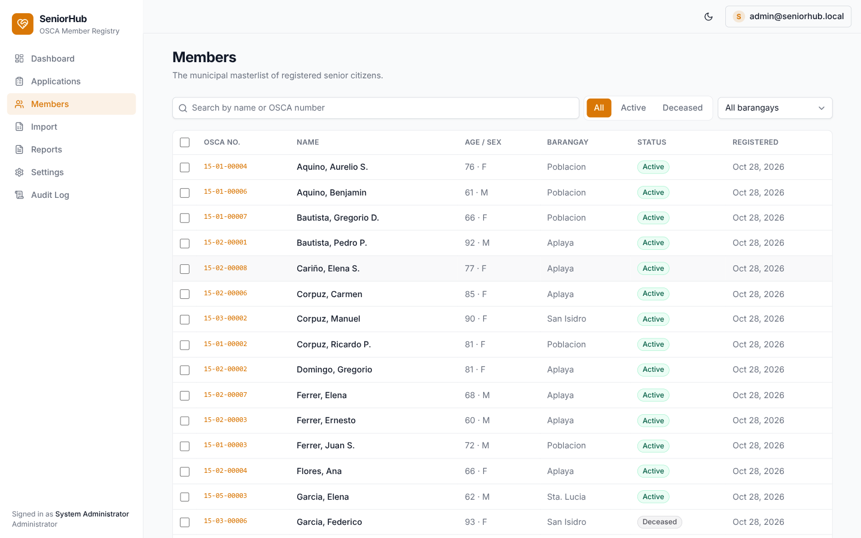Image resolution: width=861 pixels, height=538 pixels.
Task: Click the Applications clipboard icon
Action: (19, 81)
